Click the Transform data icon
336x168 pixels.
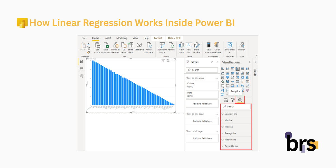tap(162, 47)
